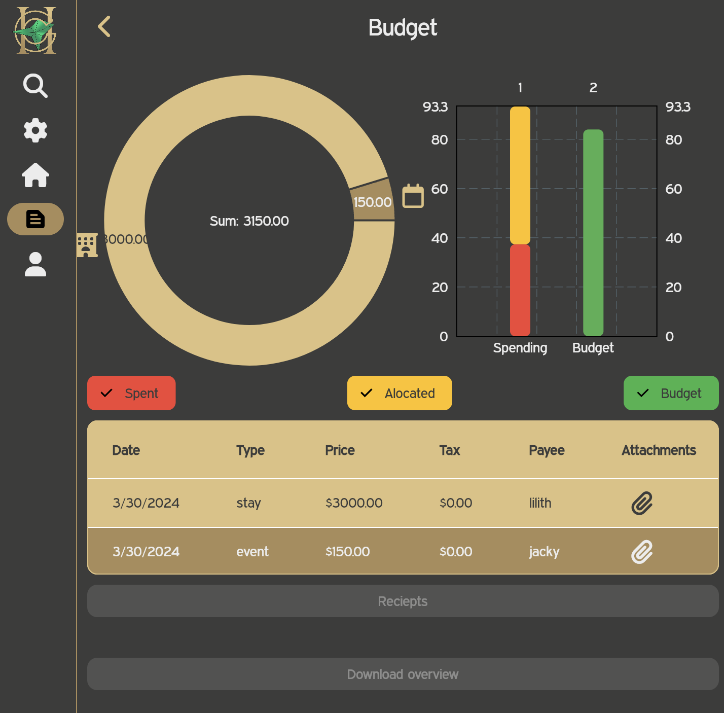Sort table by Price column header

tap(340, 450)
